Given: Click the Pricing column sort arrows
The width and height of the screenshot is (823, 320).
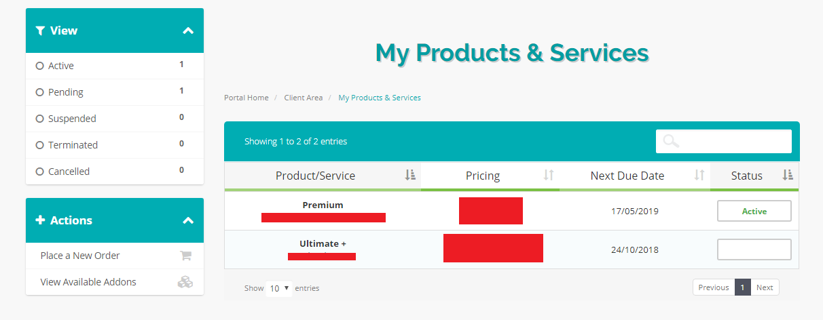Looking at the screenshot, I should pyautogui.click(x=549, y=176).
